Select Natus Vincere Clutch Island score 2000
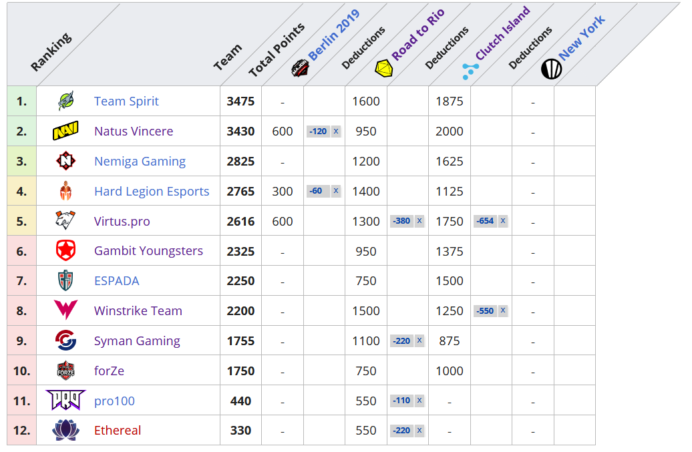The image size is (692, 452). (x=450, y=132)
